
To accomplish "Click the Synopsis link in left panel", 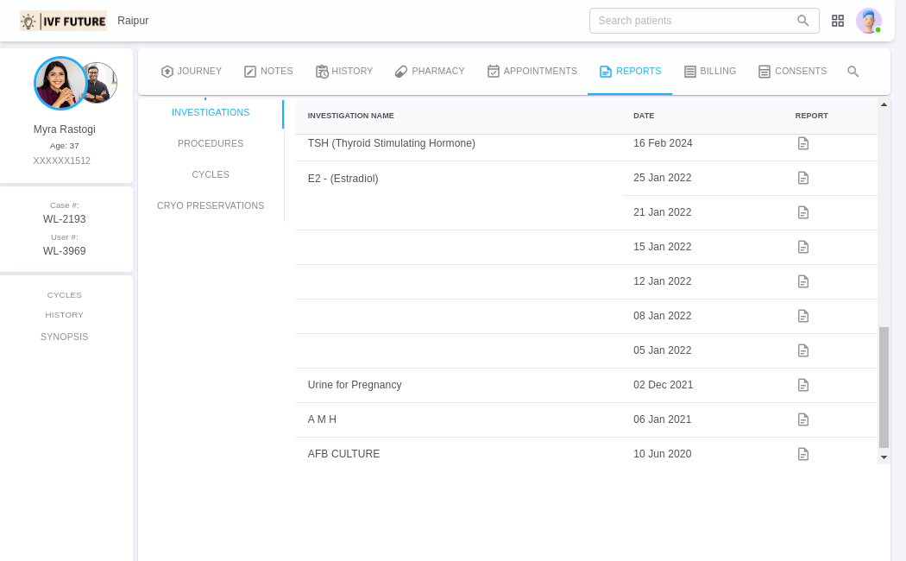I will tap(65, 337).
